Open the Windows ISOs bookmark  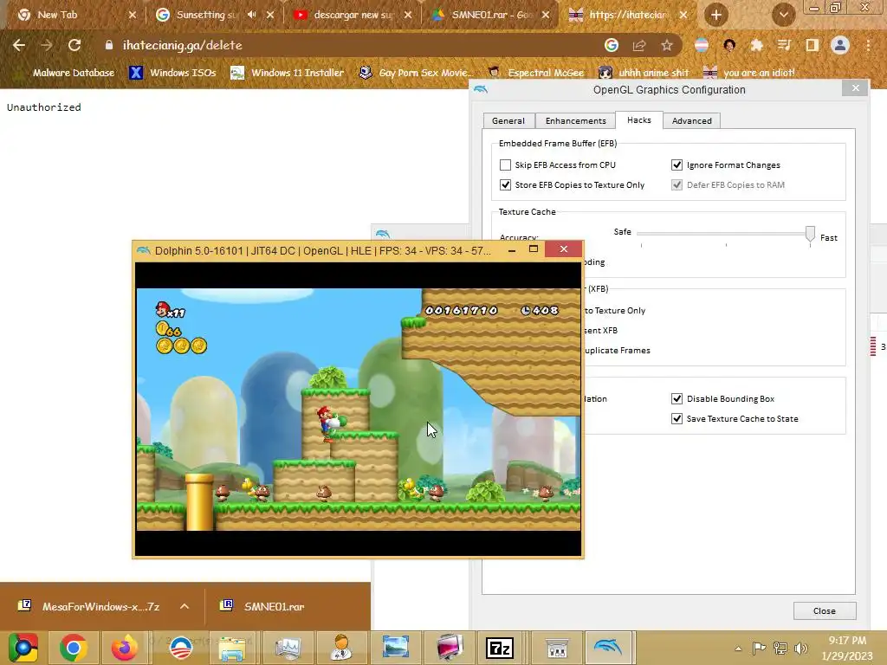172,73
